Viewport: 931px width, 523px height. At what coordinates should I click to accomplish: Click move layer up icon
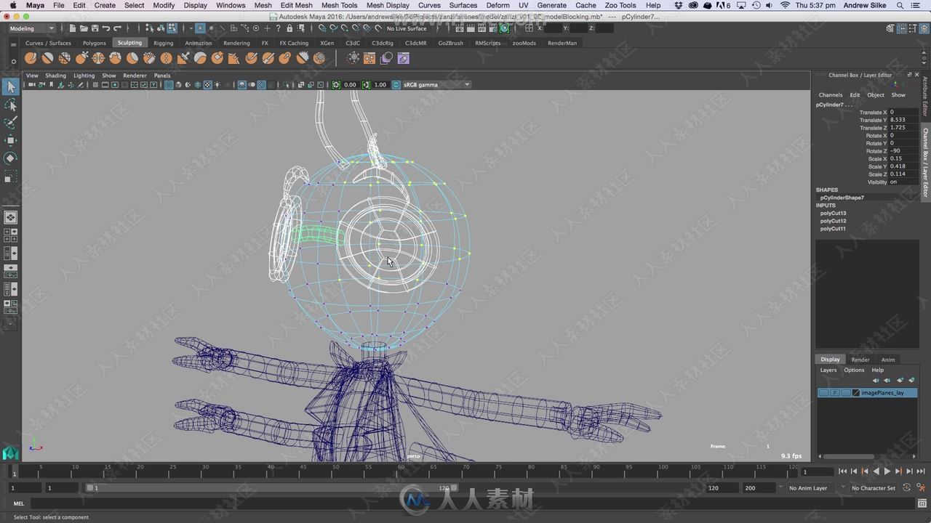(x=876, y=380)
